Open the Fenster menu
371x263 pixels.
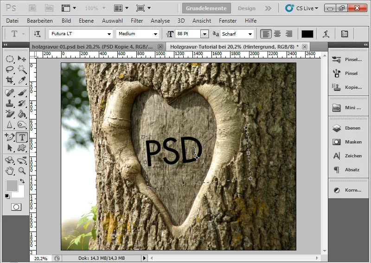tap(228, 21)
